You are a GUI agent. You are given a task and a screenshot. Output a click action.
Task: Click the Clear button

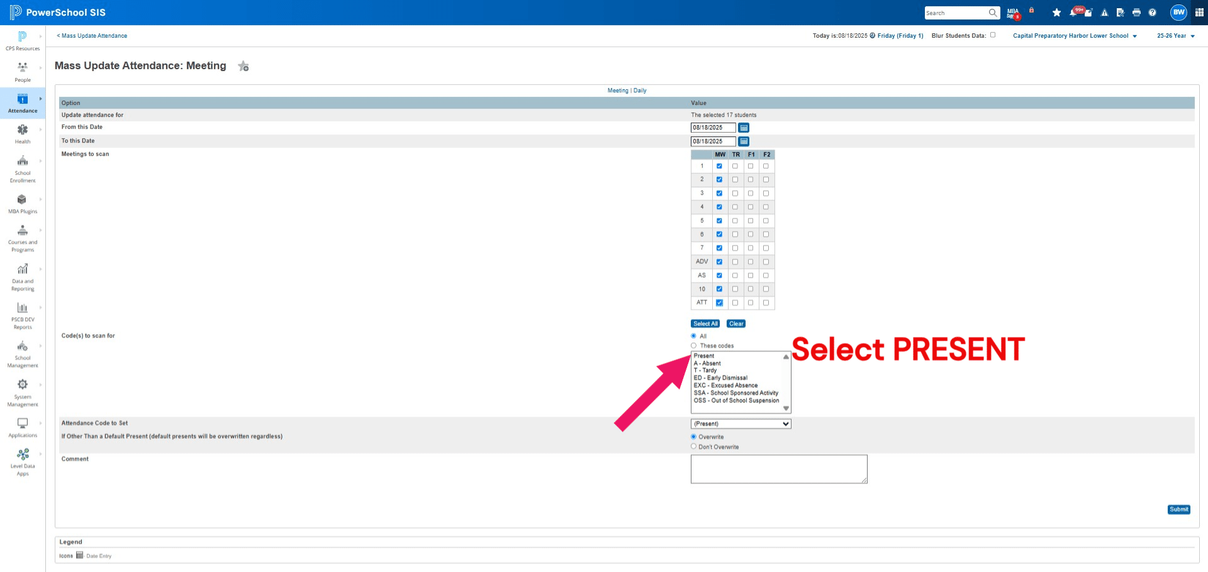pyautogui.click(x=736, y=324)
